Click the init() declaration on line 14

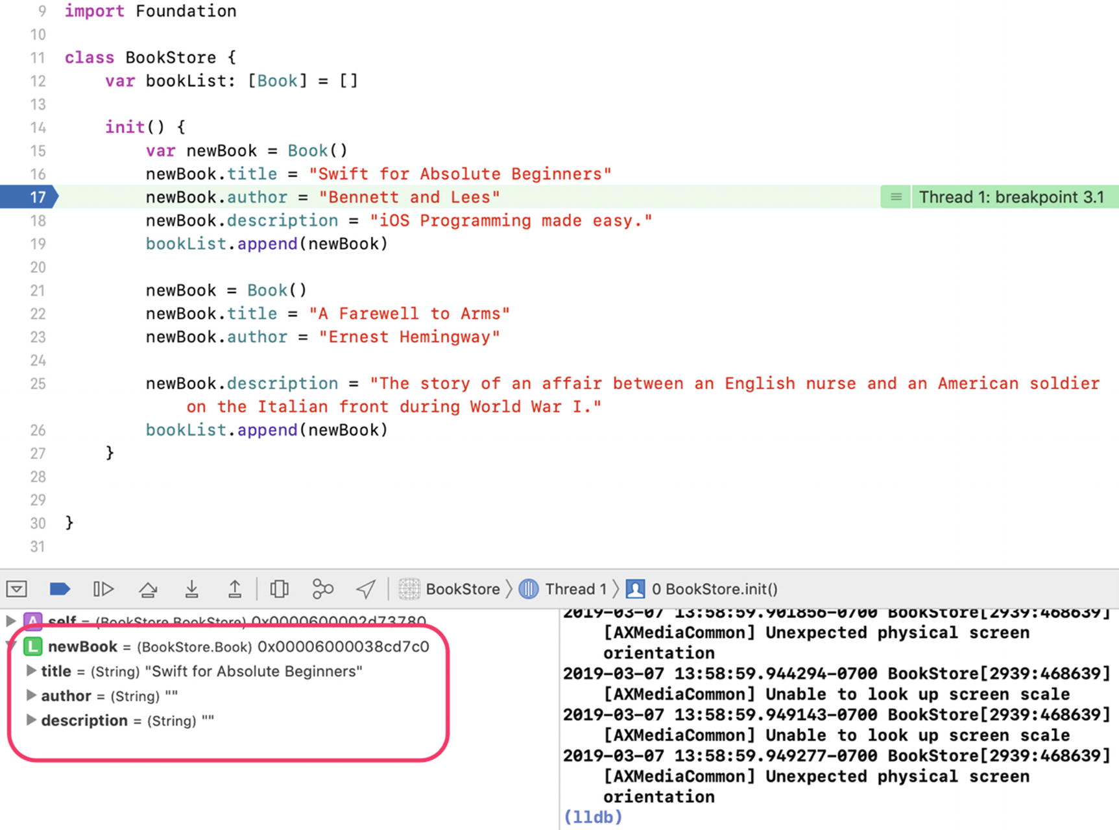point(145,127)
